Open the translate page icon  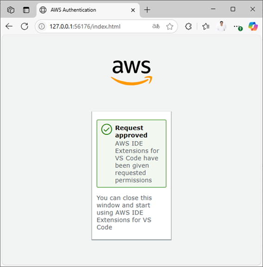tap(156, 26)
